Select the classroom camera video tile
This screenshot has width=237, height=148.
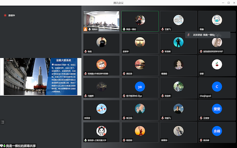tap(102, 21)
